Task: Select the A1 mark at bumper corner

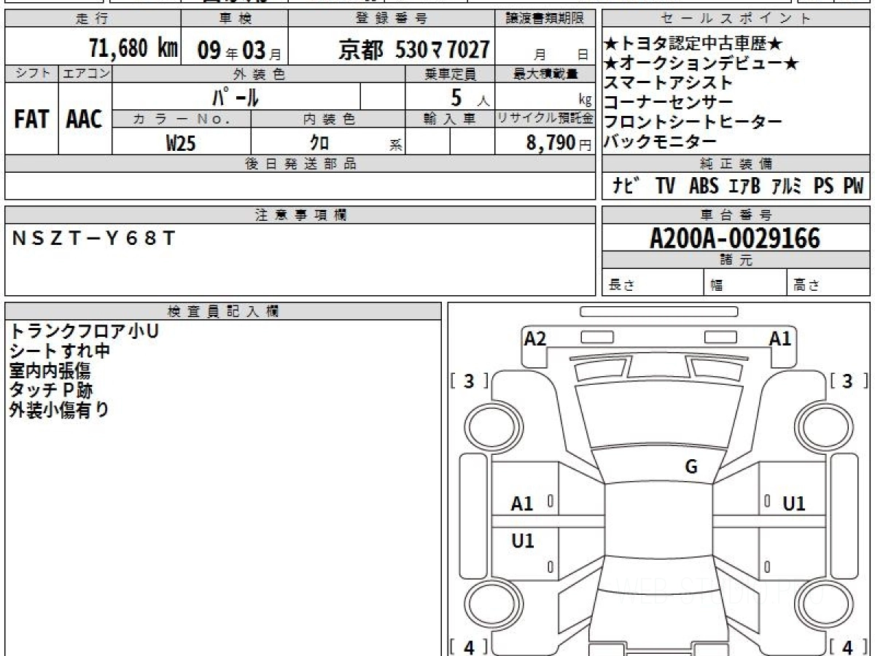Action: point(780,339)
